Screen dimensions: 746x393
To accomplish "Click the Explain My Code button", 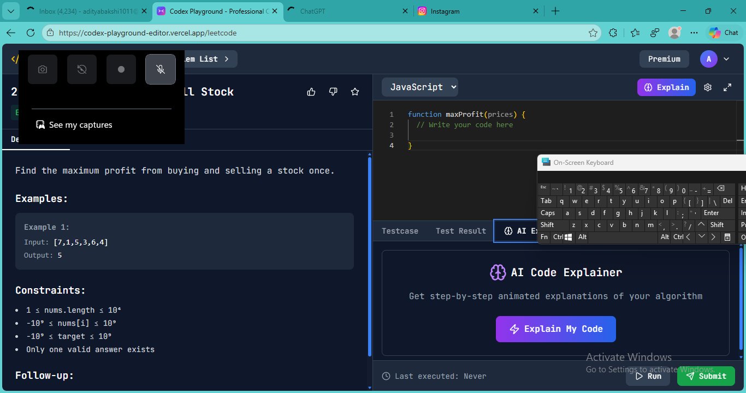I will tap(555, 329).
